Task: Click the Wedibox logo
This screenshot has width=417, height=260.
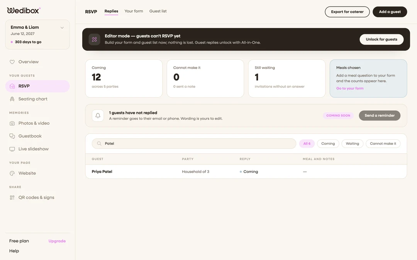Action: tap(24, 10)
